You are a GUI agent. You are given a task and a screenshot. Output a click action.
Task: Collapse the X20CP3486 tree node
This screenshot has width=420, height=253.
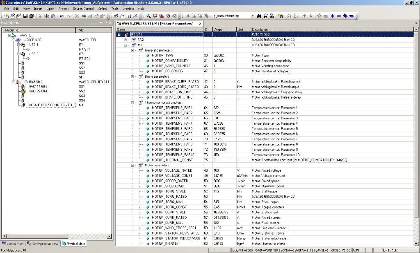coord(14,40)
